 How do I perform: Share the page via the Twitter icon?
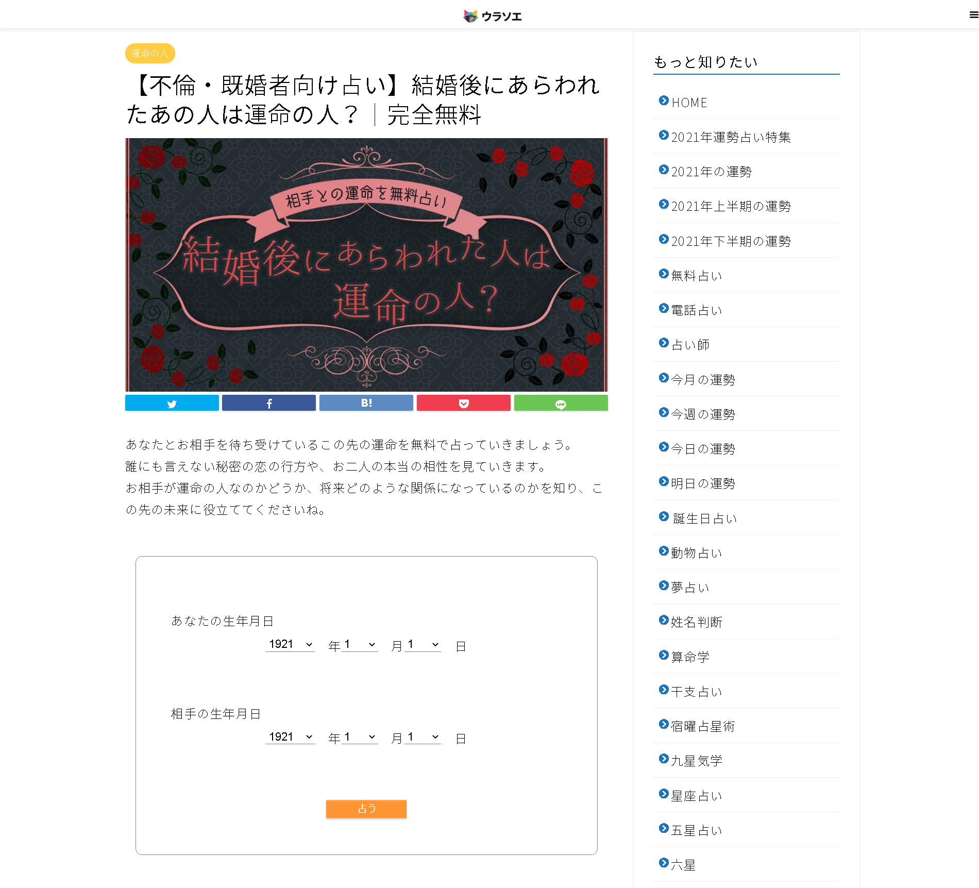172,403
